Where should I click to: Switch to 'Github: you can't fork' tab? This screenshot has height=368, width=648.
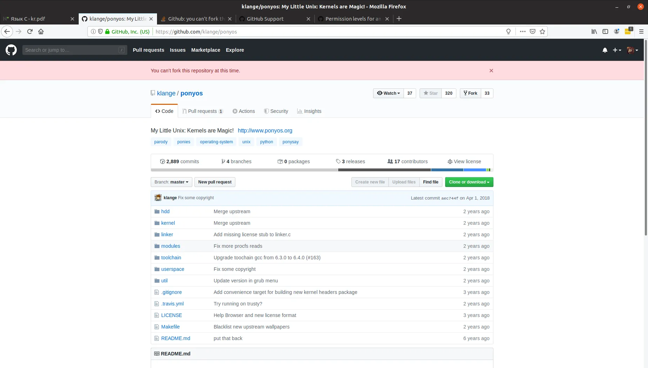[x=197, y=19]
